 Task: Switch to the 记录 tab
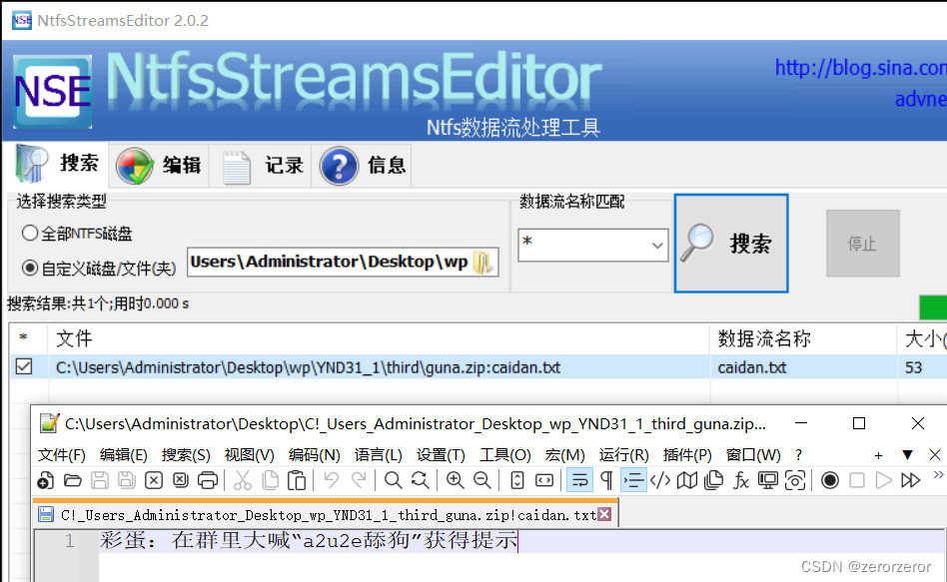coord(262,165)
